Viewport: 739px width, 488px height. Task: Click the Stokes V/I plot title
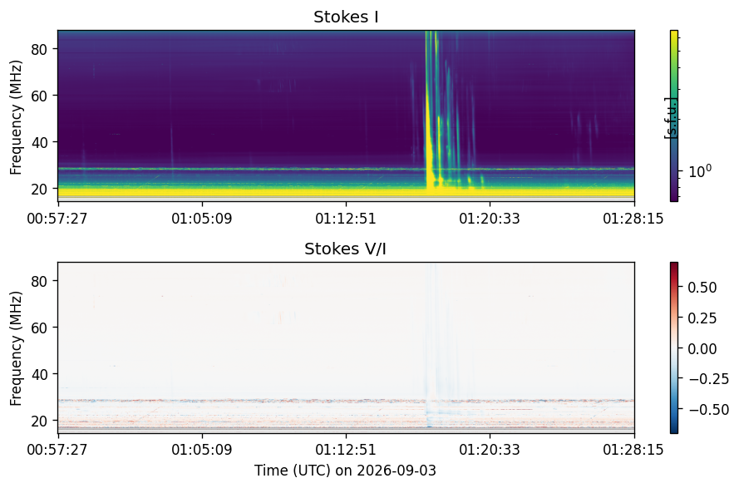[345, 249]
